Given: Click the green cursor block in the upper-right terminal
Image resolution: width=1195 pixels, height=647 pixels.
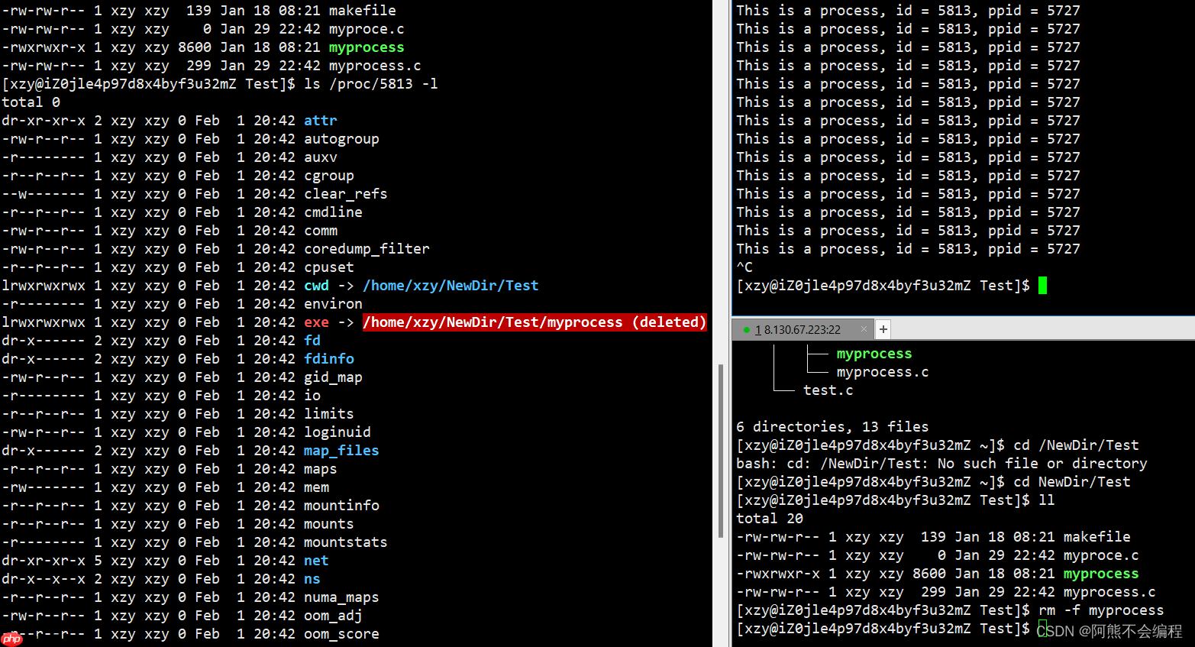Looking at the screenshot, I should point(1042,286).
